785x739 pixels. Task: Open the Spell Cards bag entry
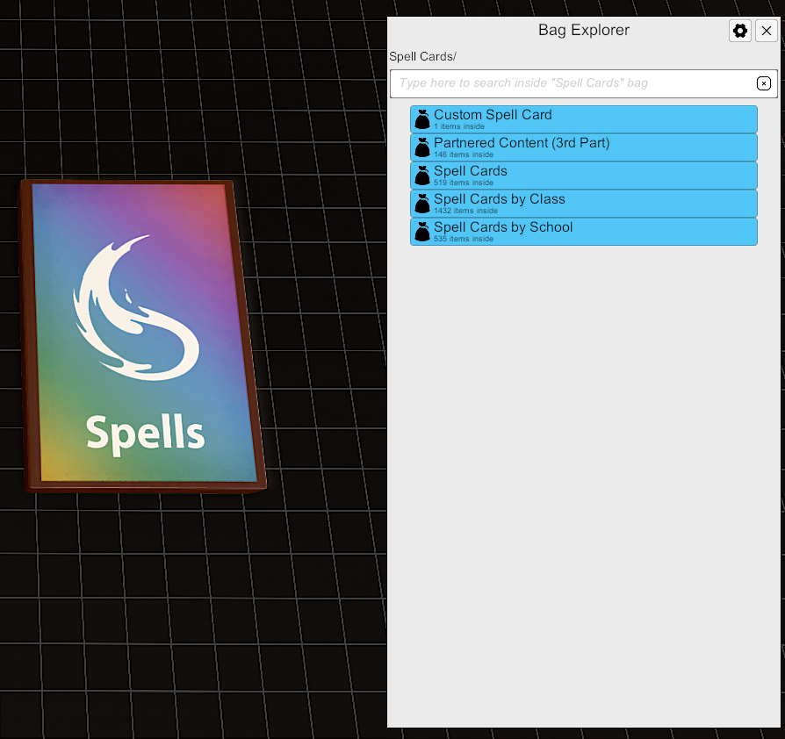point(583,176)
